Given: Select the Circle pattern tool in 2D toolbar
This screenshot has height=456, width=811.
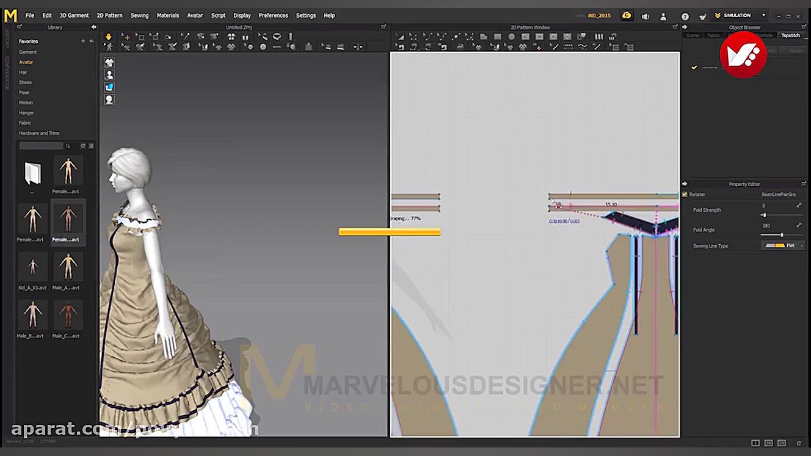Looking at the screenshot, I should pyautogui.click(x=512, y=37).
